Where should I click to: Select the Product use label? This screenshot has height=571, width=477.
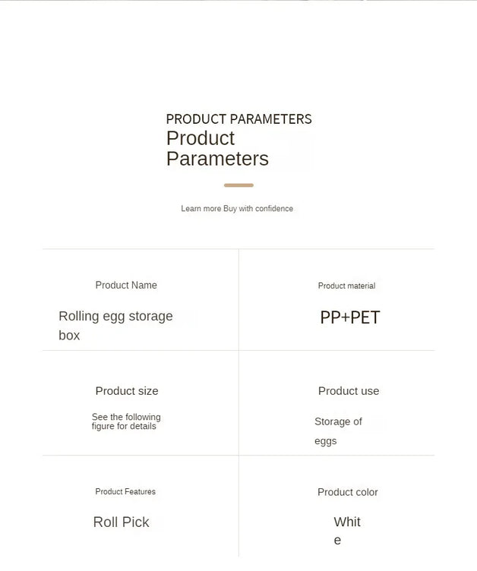[x=349, y=391]
